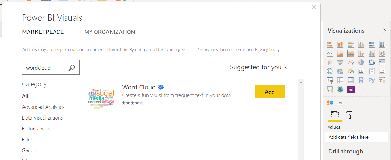Select the Funnel chart visual

click(340, 63)
